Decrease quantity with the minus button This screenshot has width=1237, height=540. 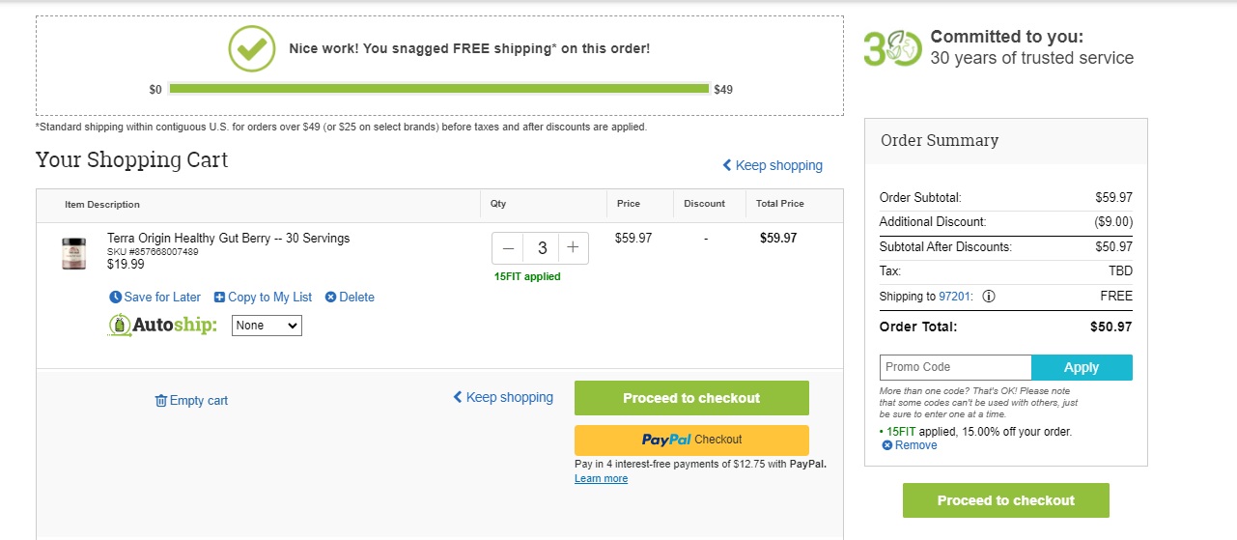click(x=508, y=248)
